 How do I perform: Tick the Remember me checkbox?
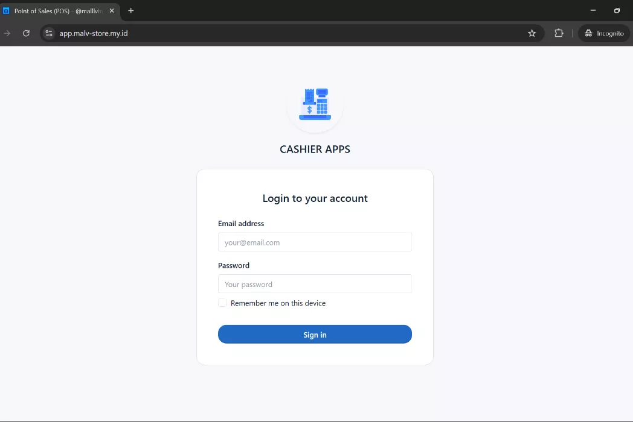pos(222,303)
